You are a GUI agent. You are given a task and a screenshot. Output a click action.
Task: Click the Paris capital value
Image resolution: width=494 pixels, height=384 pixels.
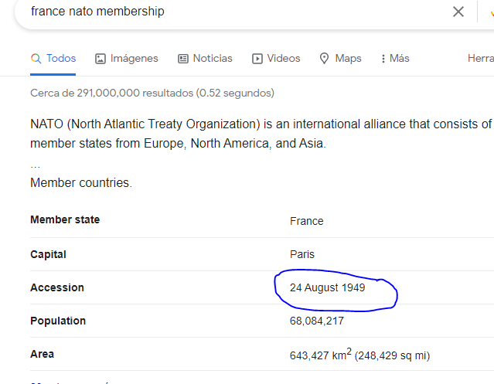tap(302, 254)
